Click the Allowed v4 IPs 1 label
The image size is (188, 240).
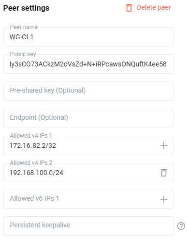[31, 136]
